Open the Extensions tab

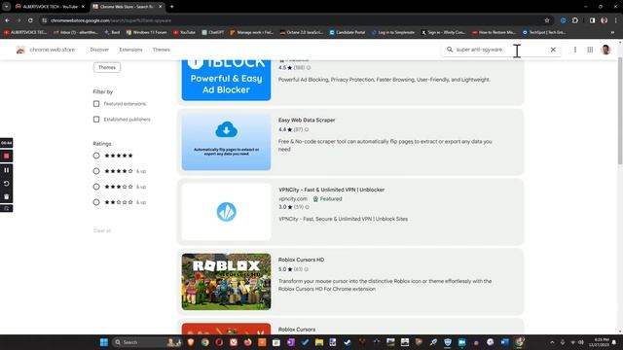coord(130,50)
